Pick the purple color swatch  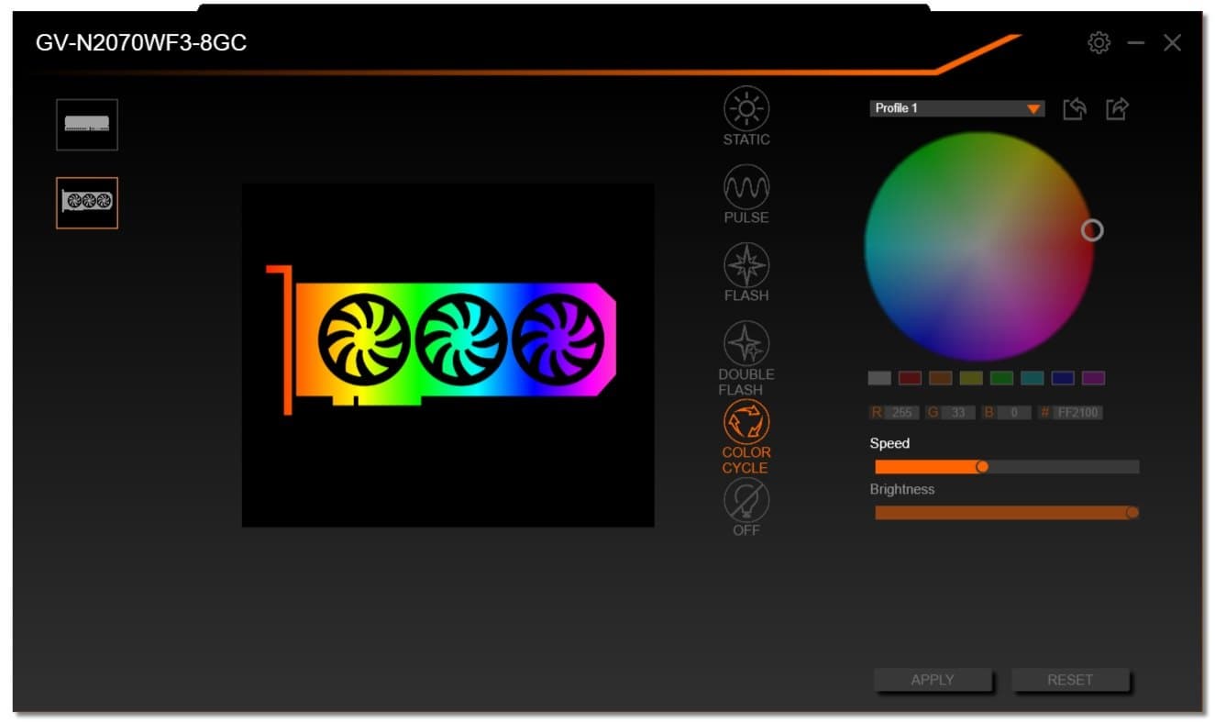[x=1093, y=378]
